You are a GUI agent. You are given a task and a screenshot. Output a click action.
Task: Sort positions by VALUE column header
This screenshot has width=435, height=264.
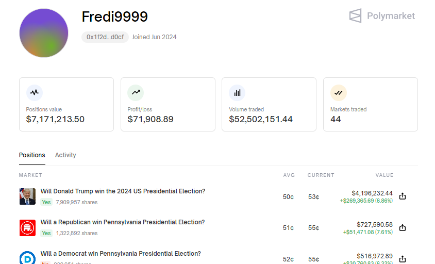[384, 175]
